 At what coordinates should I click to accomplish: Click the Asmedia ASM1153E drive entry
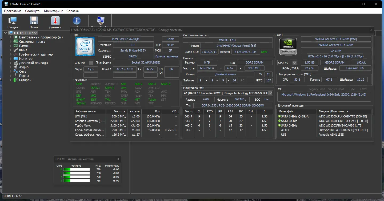(331, 135)
